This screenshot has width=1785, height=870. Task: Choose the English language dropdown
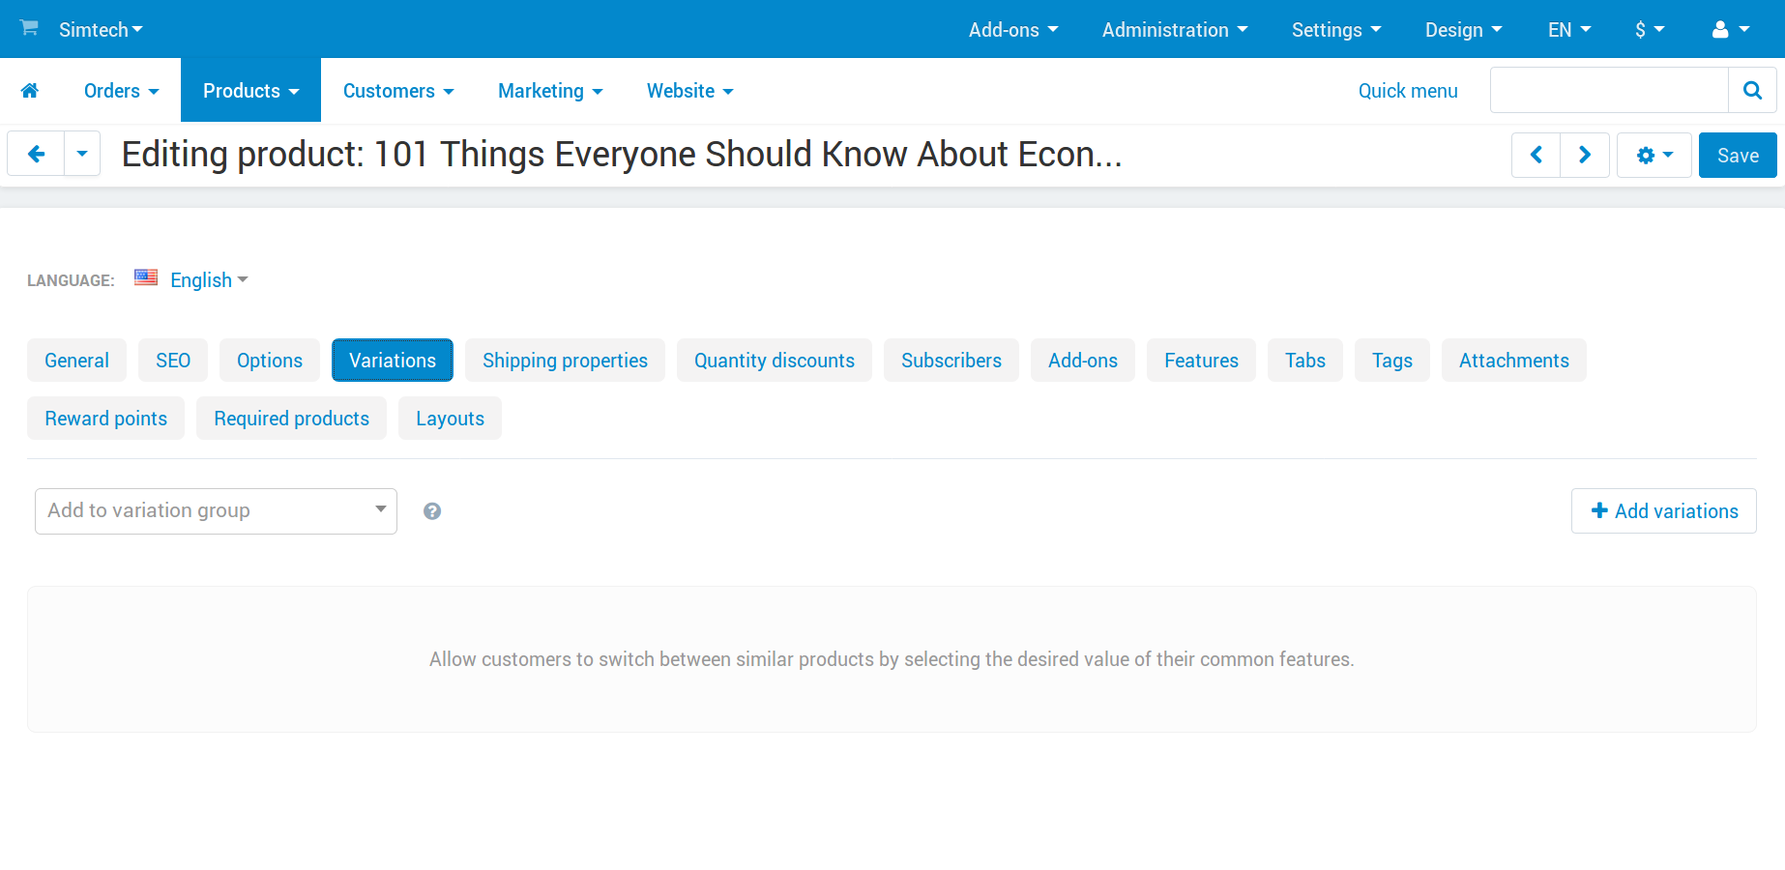(x=209, y=280)
